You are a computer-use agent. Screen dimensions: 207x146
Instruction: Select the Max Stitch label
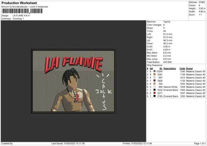[152, 53]
